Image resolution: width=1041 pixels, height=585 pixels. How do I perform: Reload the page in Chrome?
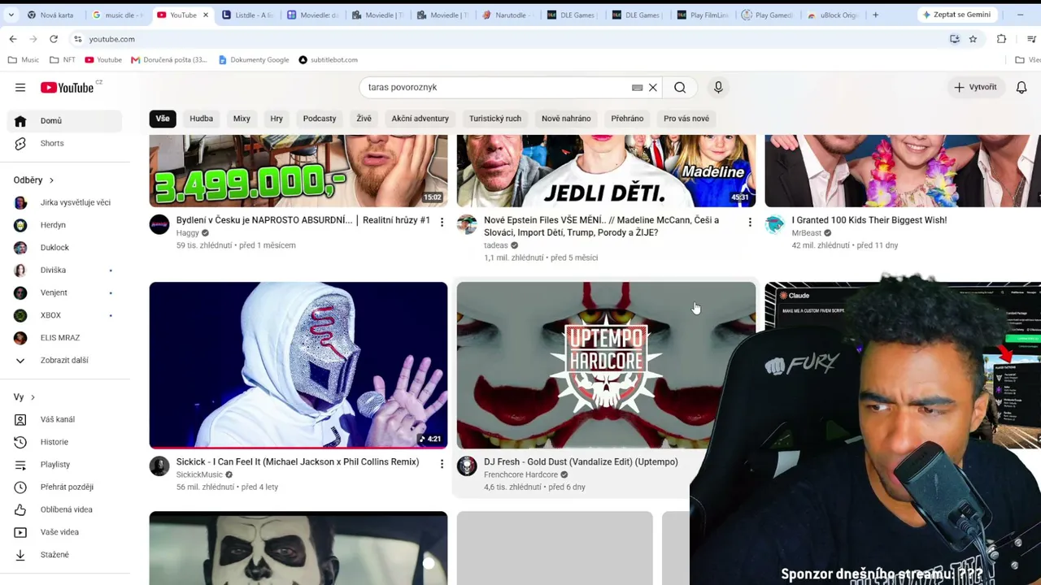coord(54,39)
